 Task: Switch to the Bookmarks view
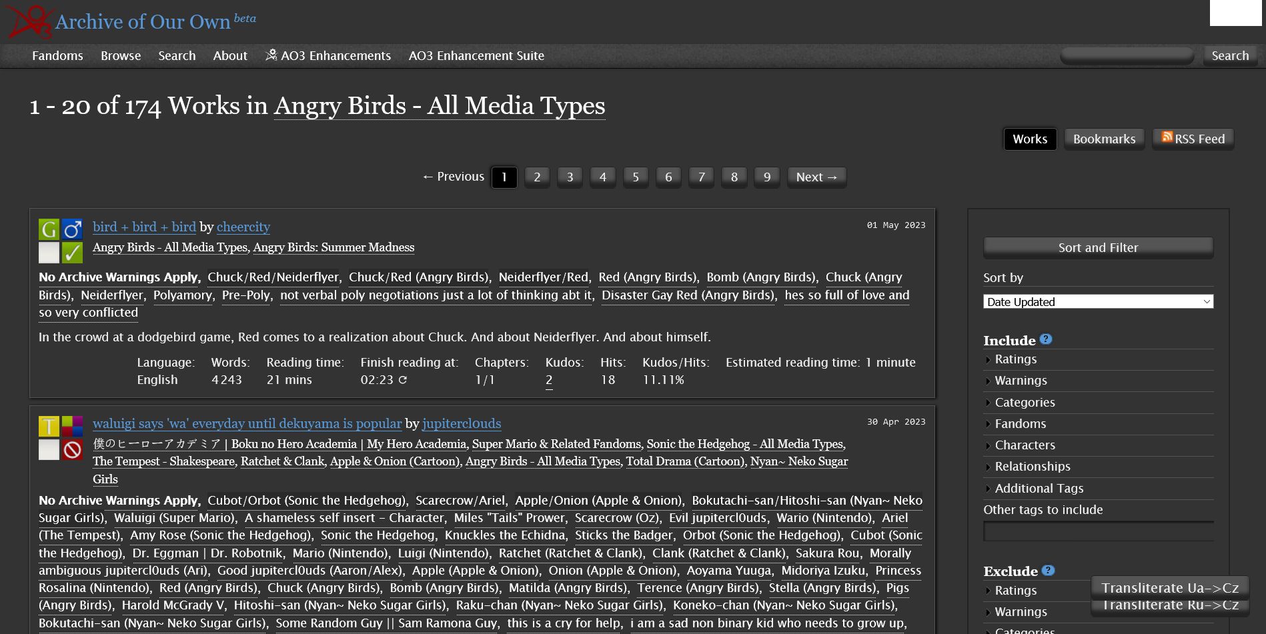[1104, 139]
